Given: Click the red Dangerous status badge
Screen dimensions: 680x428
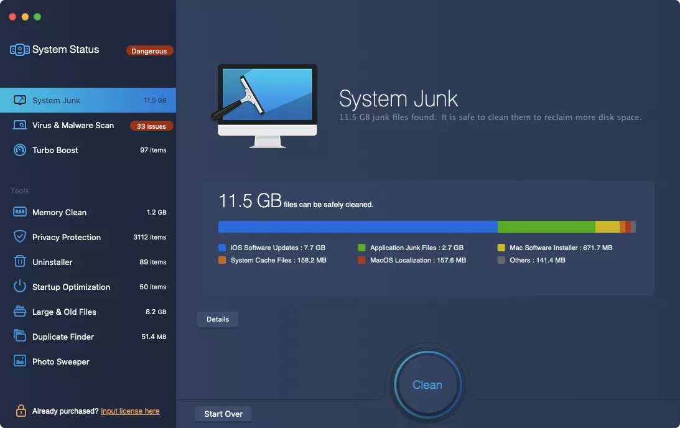Looking at the screenshot, I should coord(149,51).
